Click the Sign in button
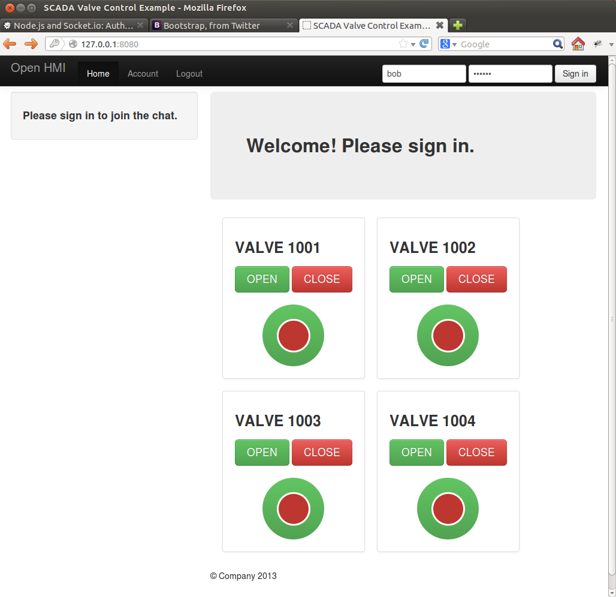This screenshot has width=616, height=597. (x=575, y=74)
